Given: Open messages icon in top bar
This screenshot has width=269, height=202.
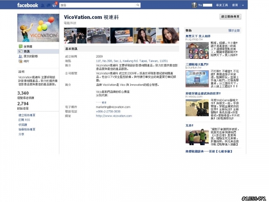Looking at the screenshot, I should (x=49, y=5).
